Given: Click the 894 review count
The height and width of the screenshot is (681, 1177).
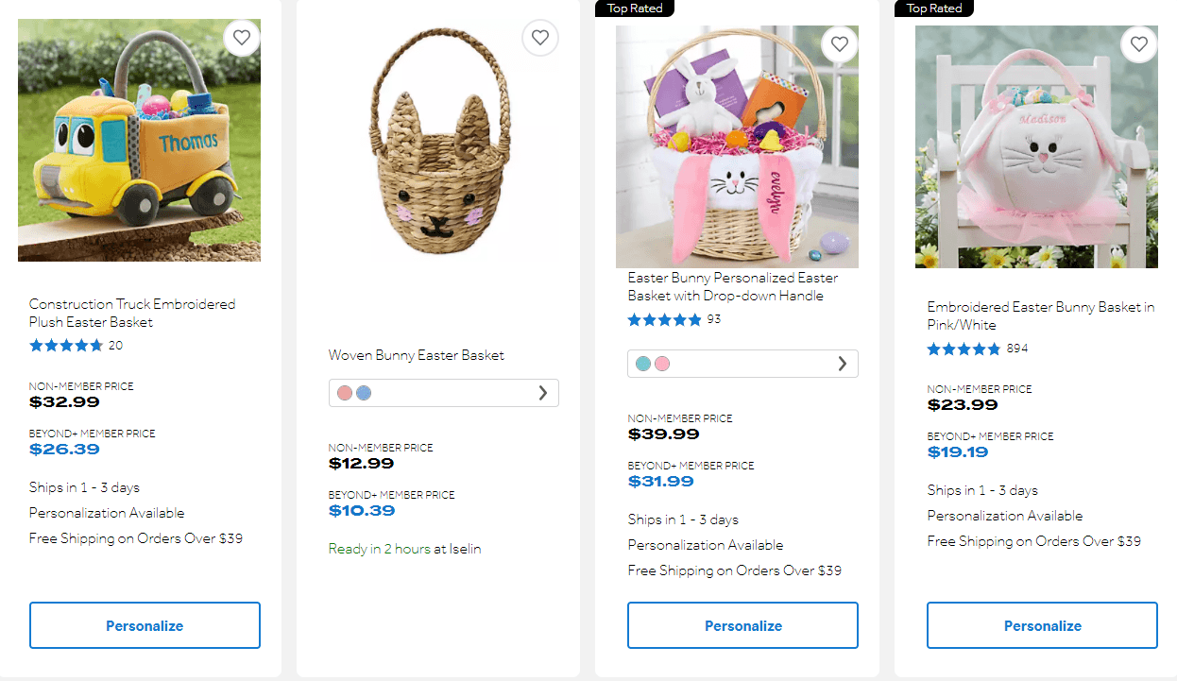Looking at the screenshot, I should pyautogui.click(x=1019, y=349).
